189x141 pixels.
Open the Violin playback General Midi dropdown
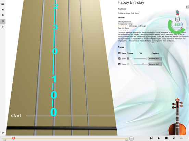point(155,59)
